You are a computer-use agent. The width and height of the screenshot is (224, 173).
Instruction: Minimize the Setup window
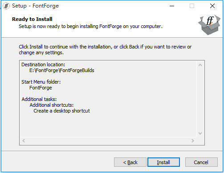[172, 6]
